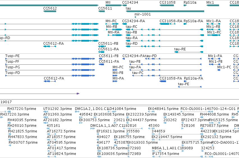
Task: Click the AT16272.5prime EST label
Action: point(61,131)
